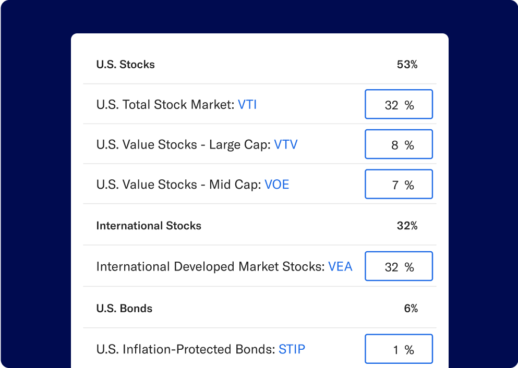Click the Inflation-Protected Bonds percentage input
The height and width of the screenshot is (368, 518).
coord(399,349)
